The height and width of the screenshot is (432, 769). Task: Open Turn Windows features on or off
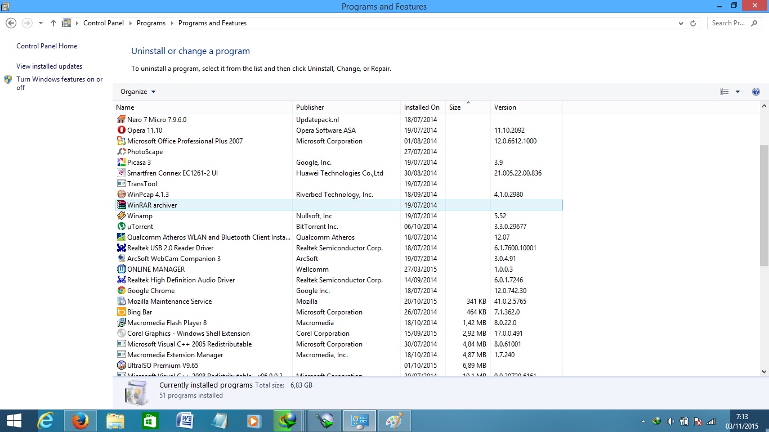pyautogui.click(x=59, y=83)
